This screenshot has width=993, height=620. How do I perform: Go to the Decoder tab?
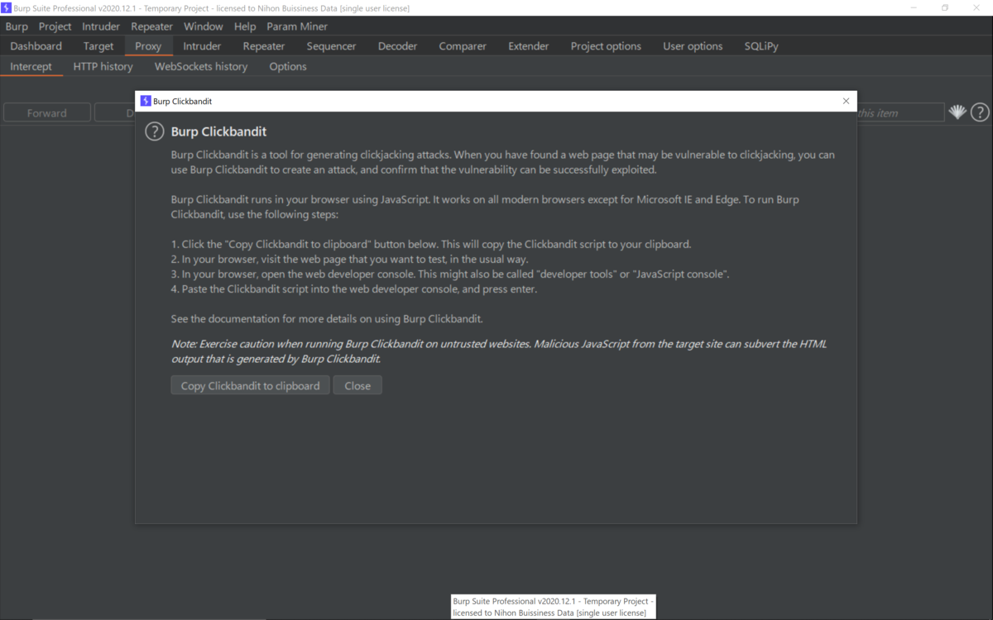point(398,46)
